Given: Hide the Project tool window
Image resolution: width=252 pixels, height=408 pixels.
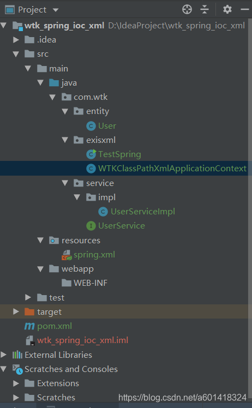Looking at the screenshot, I should pyautogui.click(x=245, y=9).
